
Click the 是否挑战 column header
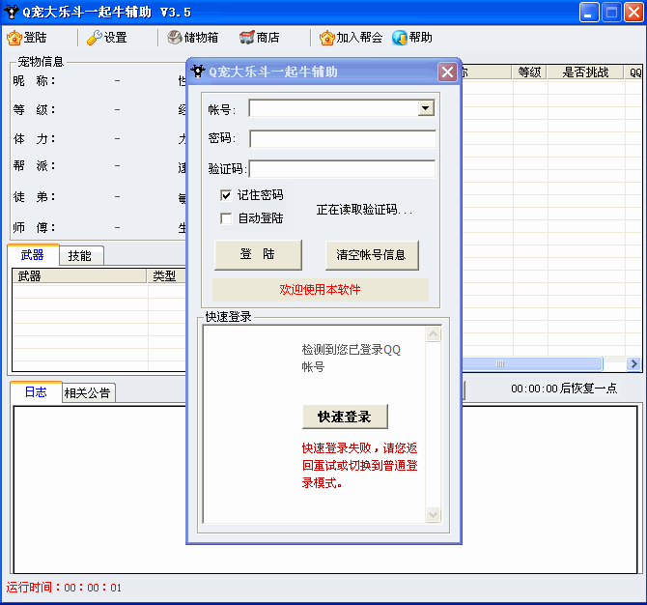[x=585, y=72]
